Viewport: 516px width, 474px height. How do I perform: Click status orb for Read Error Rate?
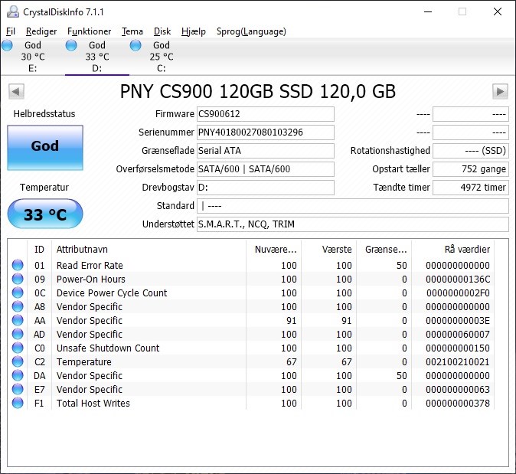(x=18, y=265)
